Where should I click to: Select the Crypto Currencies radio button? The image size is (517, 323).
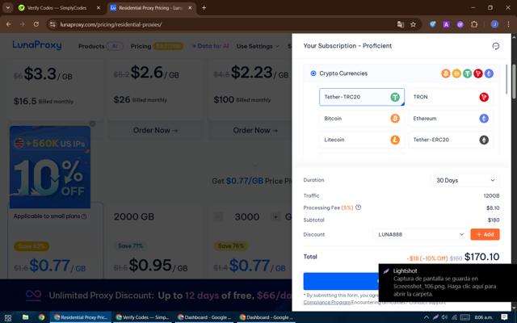coord(313,73)
